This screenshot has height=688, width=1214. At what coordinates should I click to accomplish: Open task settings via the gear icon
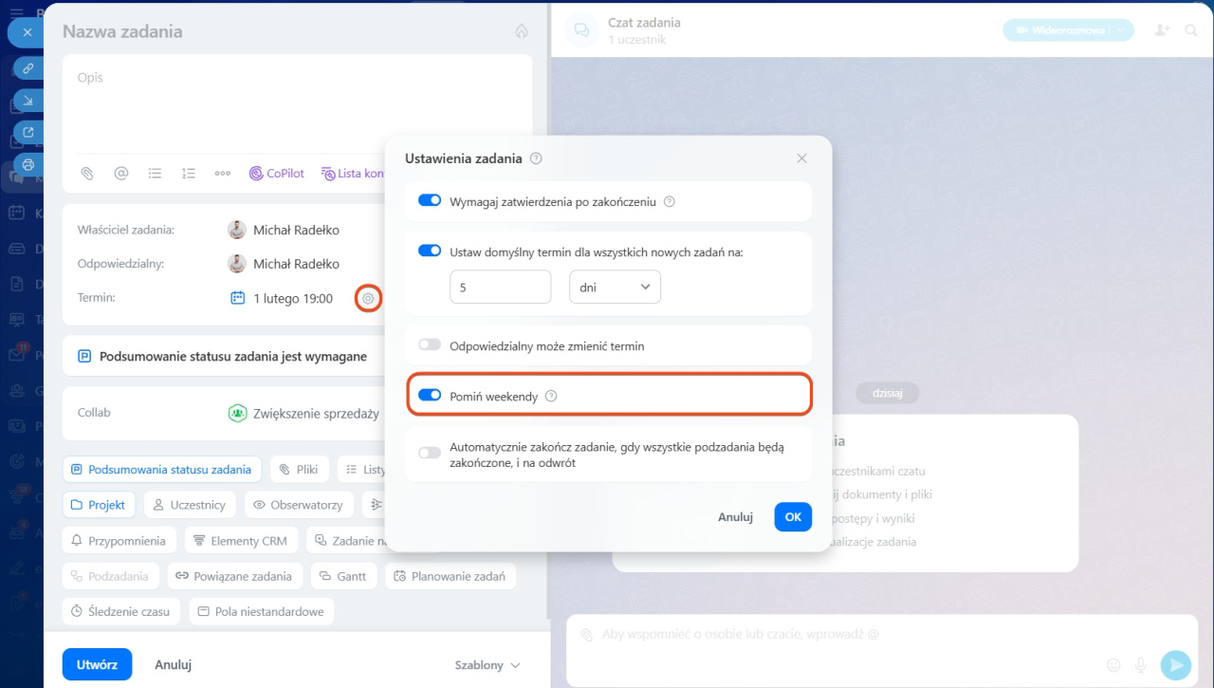[368, 299]
